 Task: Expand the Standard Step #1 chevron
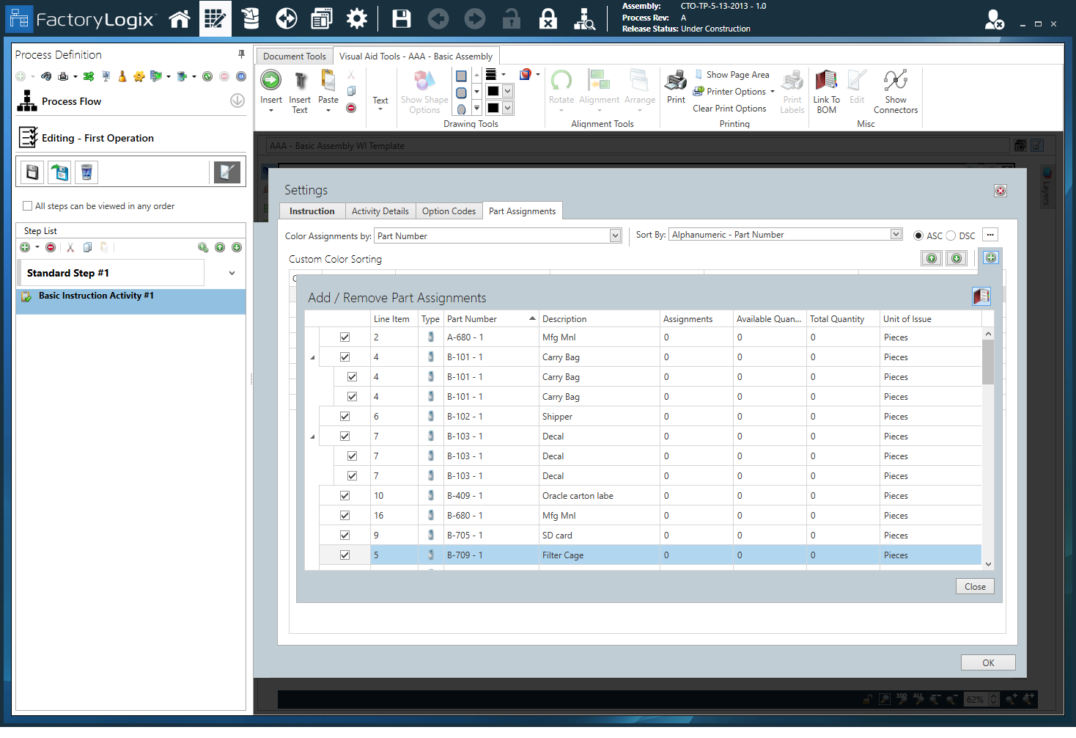[232, 273]
